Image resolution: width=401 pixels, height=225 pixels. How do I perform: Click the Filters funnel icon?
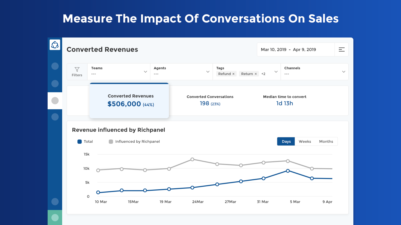(x=77, y=69)
